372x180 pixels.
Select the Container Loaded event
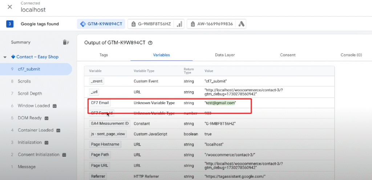(36, 130)
